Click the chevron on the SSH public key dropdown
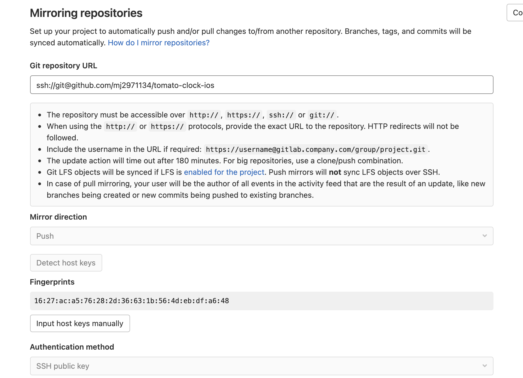This screenshot has width=523, height=378. (484, 366)
